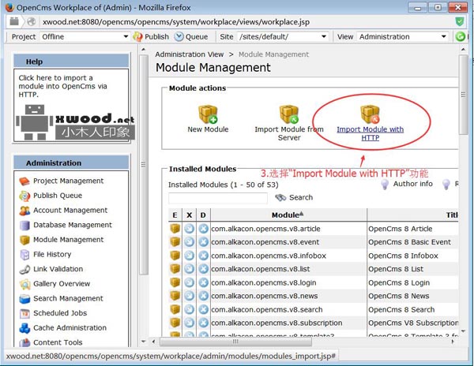Click the Link Validation chain icon

click(x=24, y=269)
